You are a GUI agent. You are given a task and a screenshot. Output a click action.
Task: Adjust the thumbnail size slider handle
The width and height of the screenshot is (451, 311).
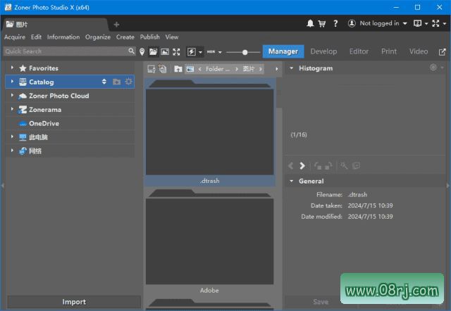[x=245, y=52]
